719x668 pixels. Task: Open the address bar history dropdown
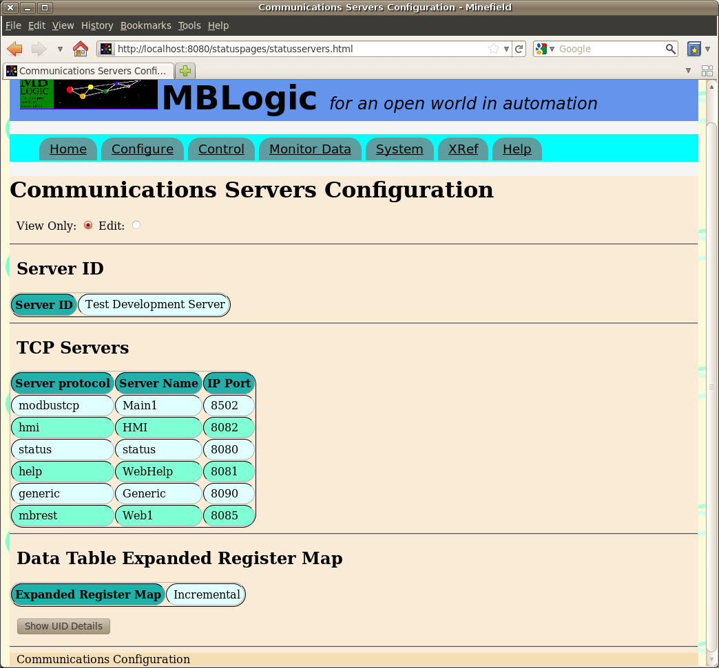[x=506, y=49]
